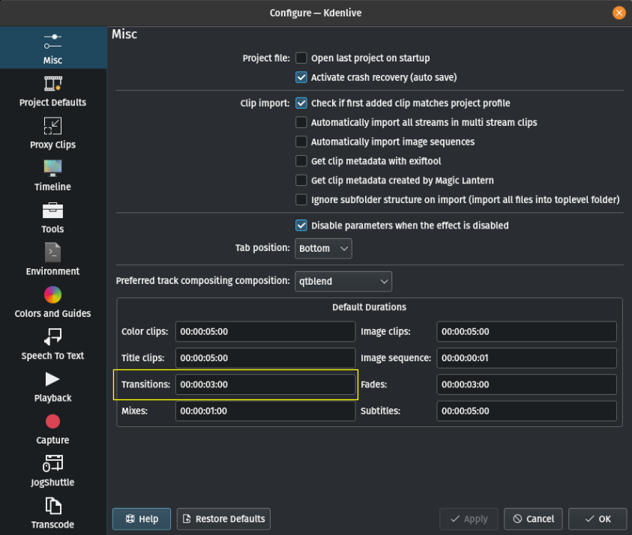Image resolution: width=632 pixels, height=535 pixels.
Task: Switch to the Misc sidebar section
Action: (52, 47)
